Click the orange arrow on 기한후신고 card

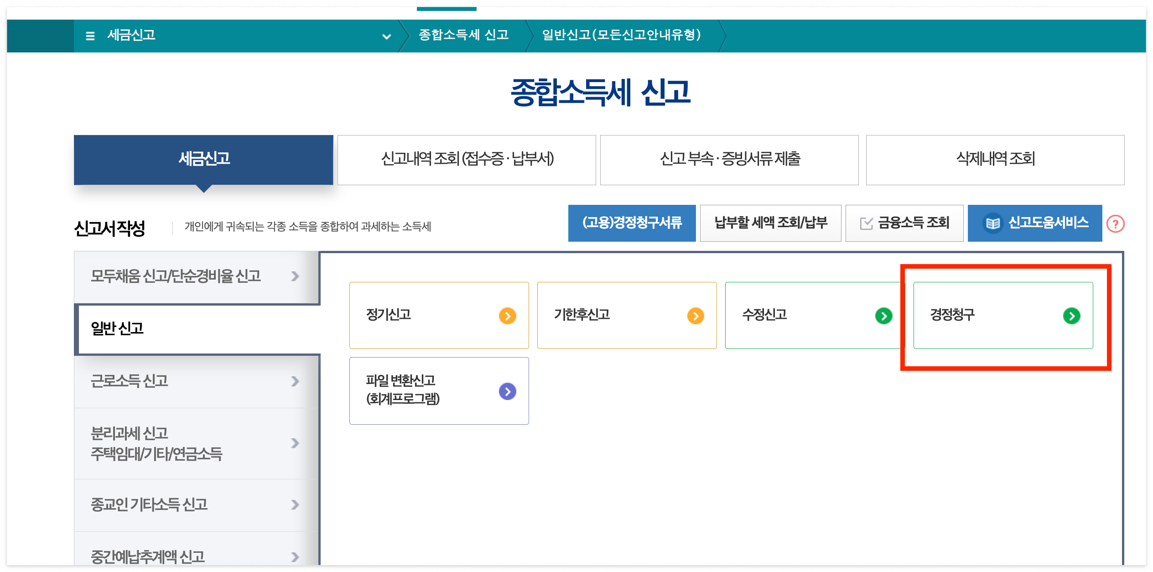(x=695, y=315)
